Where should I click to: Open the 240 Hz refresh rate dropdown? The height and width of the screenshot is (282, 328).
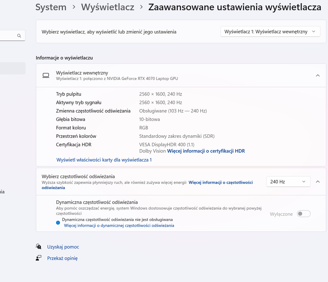pos(288,182)
